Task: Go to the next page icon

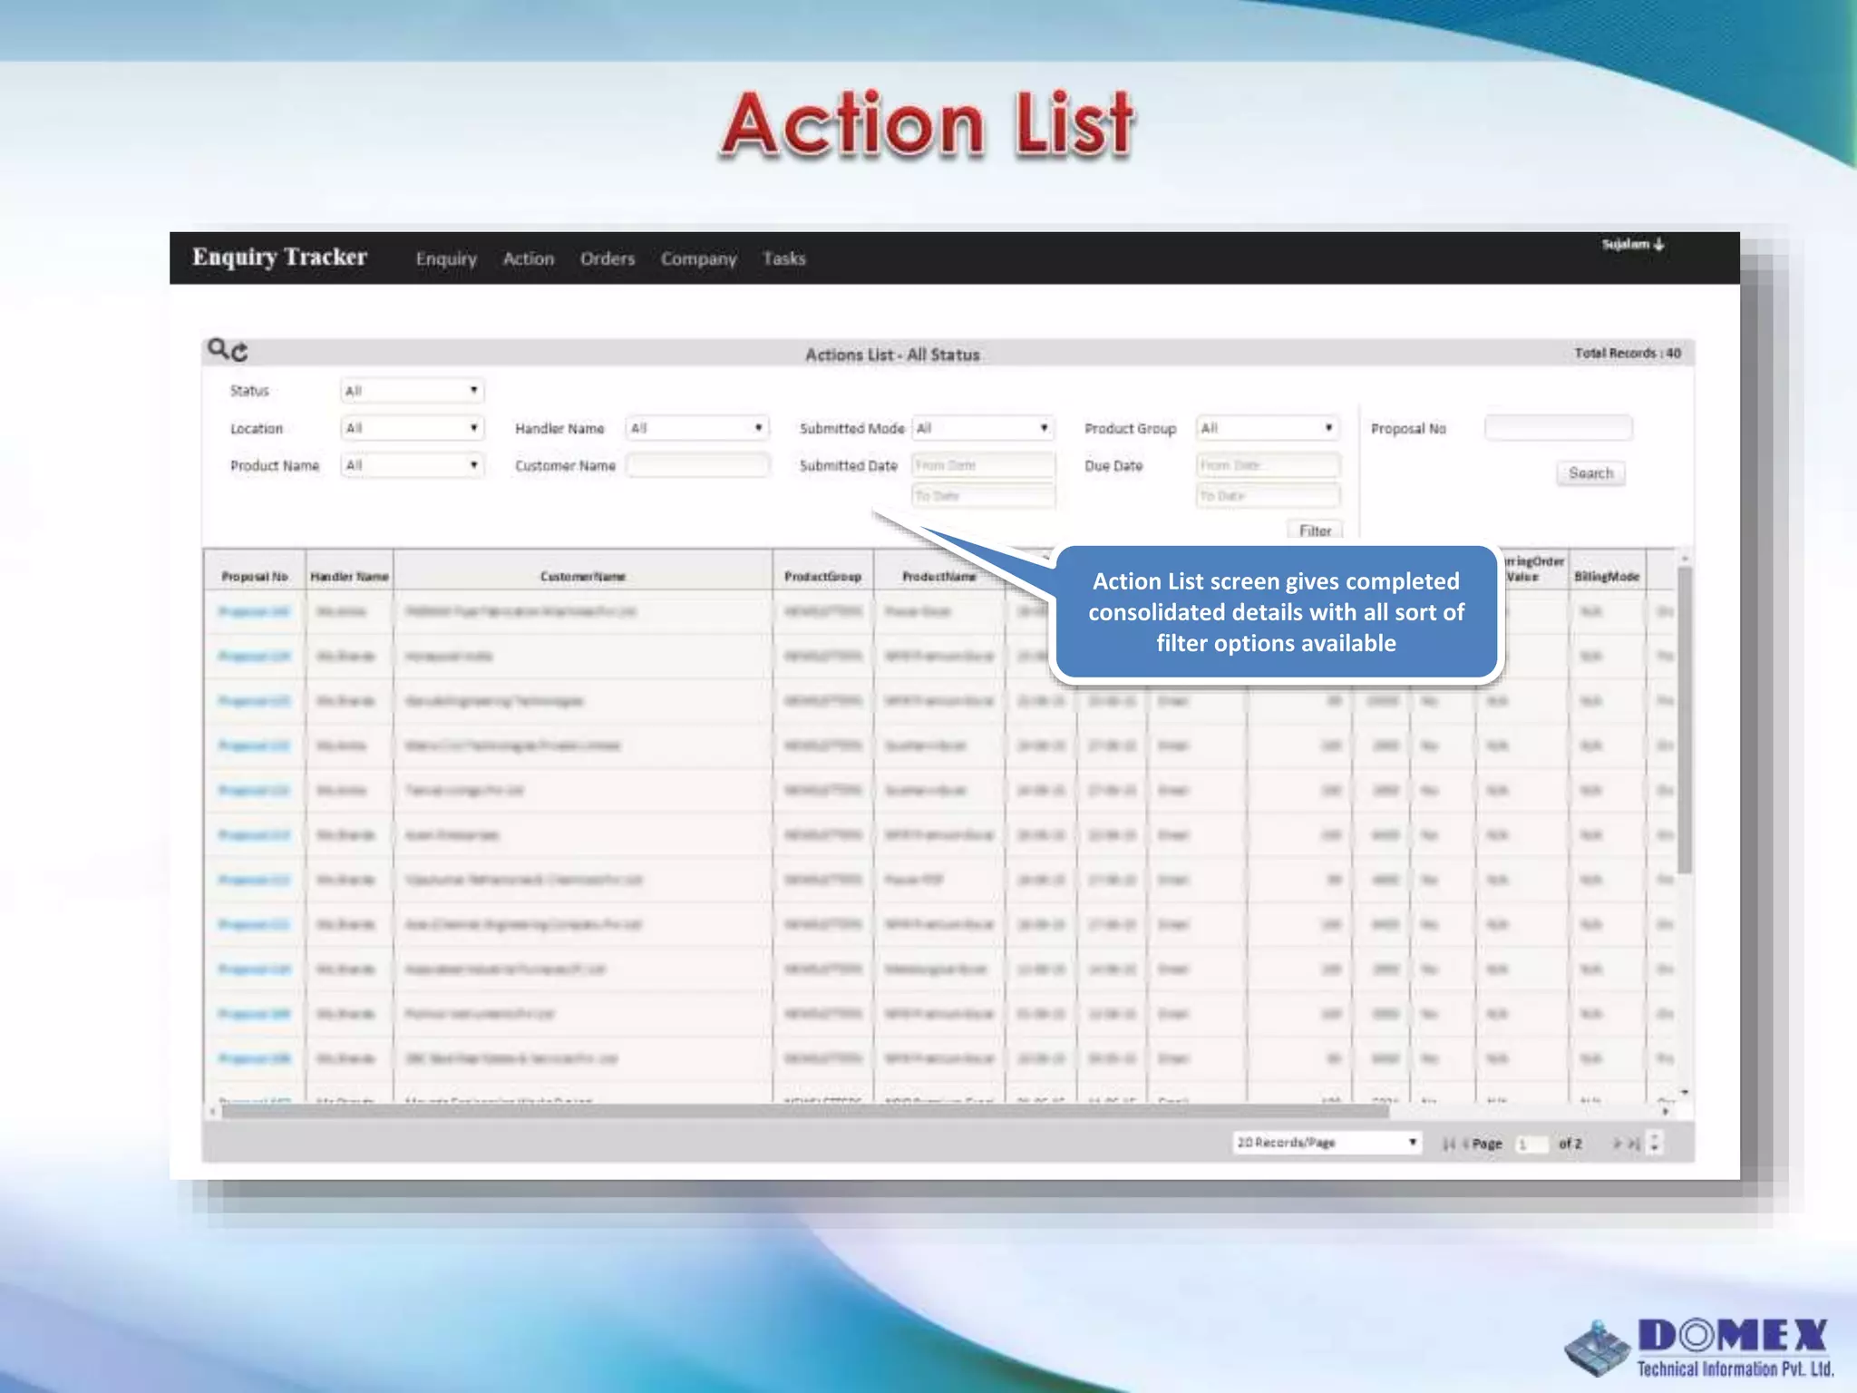Action: 1617,1144
